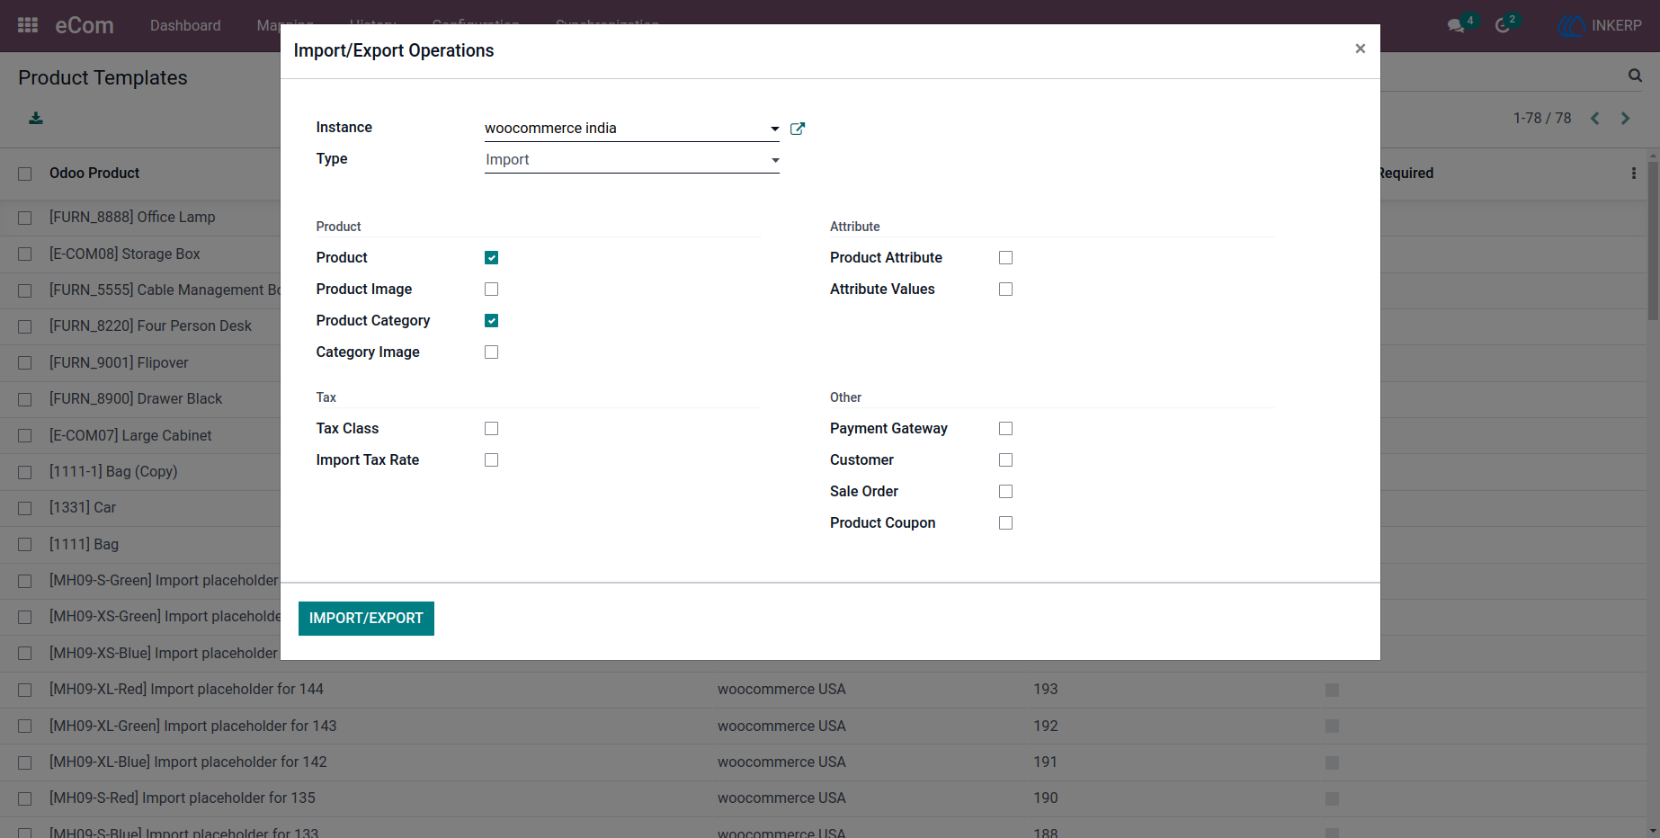The width and height of the screenshot is (1660, 838).
Task: Enable the Product Image checkbox
Action: pos(491,290)
